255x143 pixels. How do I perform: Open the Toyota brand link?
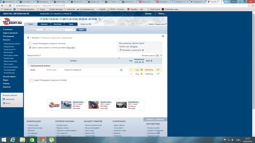32,70
